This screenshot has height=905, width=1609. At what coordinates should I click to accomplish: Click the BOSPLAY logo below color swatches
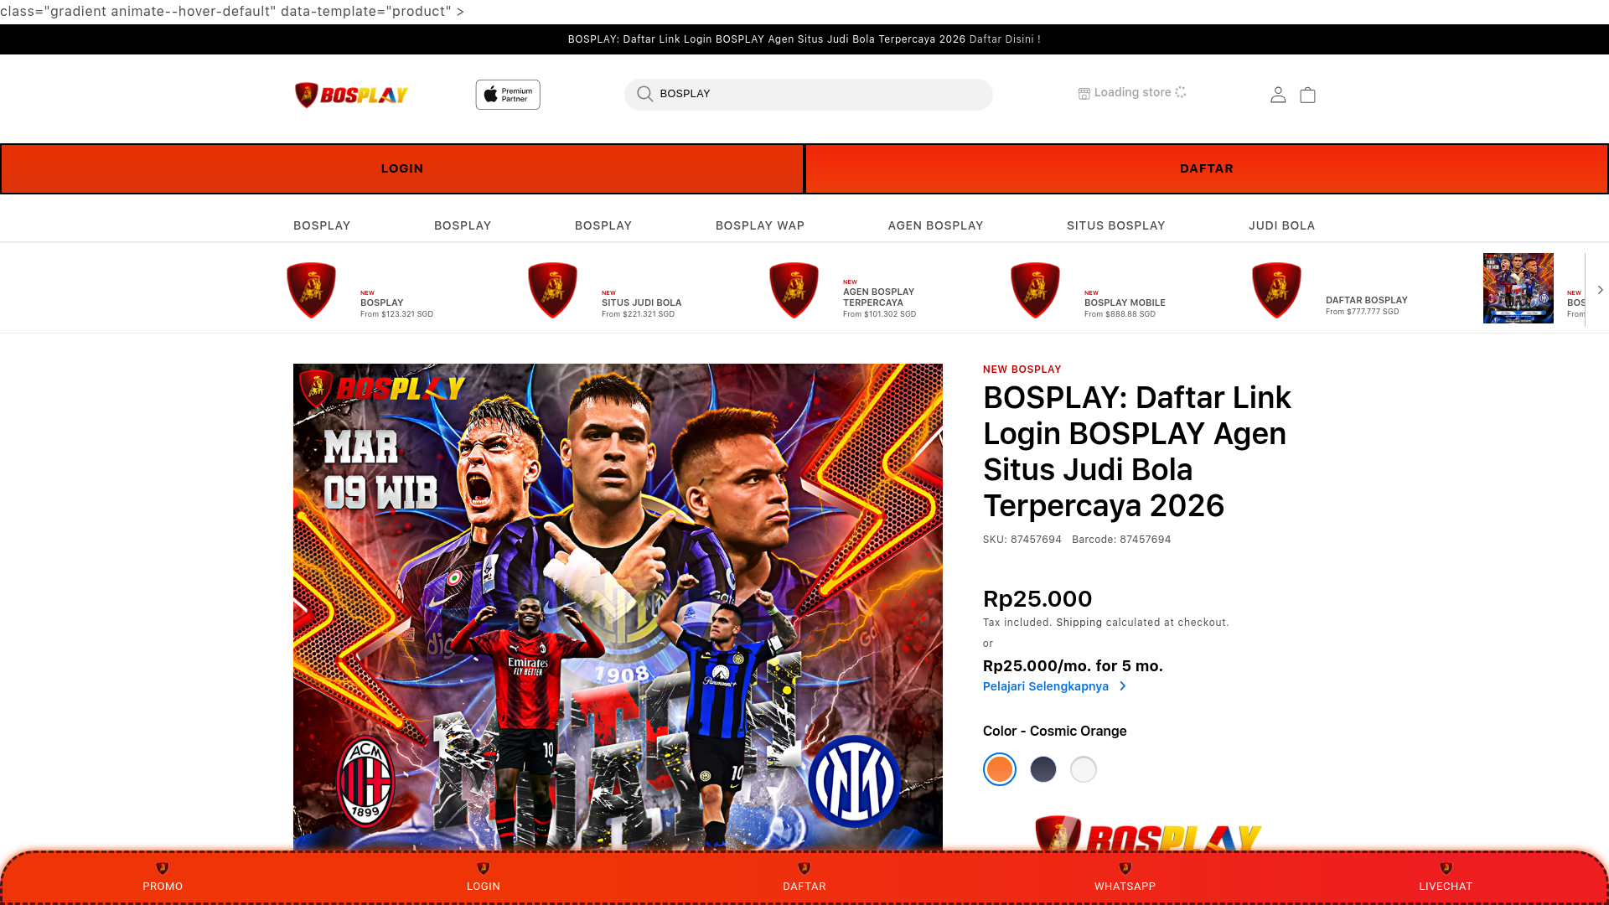1148,834
